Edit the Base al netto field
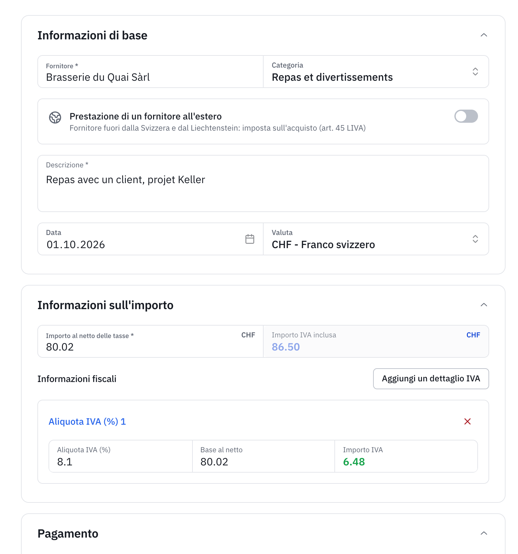Screen dimensions: 518x554 click(x=264, y=456)
